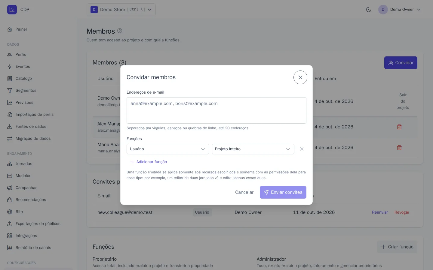Click Cancelar in the dialog

pyautogui.click(x=244, y=192)
